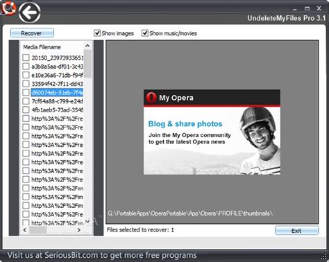Click the file list scroll down arrow
Image resolution: width=329 pixels, height=262 pixels.
coord(87,221)
